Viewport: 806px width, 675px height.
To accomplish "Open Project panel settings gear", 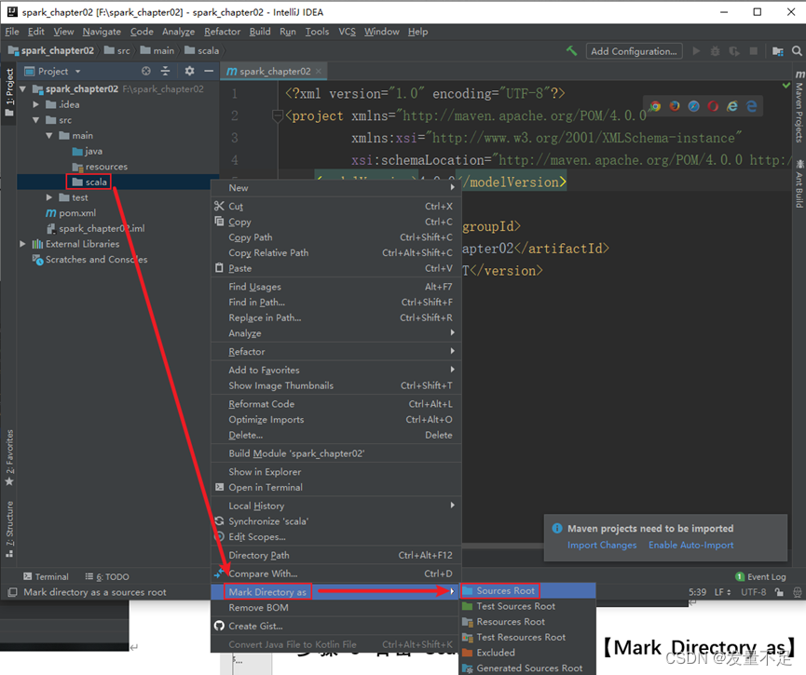I will pyautogui.click(x=190, y=71).
